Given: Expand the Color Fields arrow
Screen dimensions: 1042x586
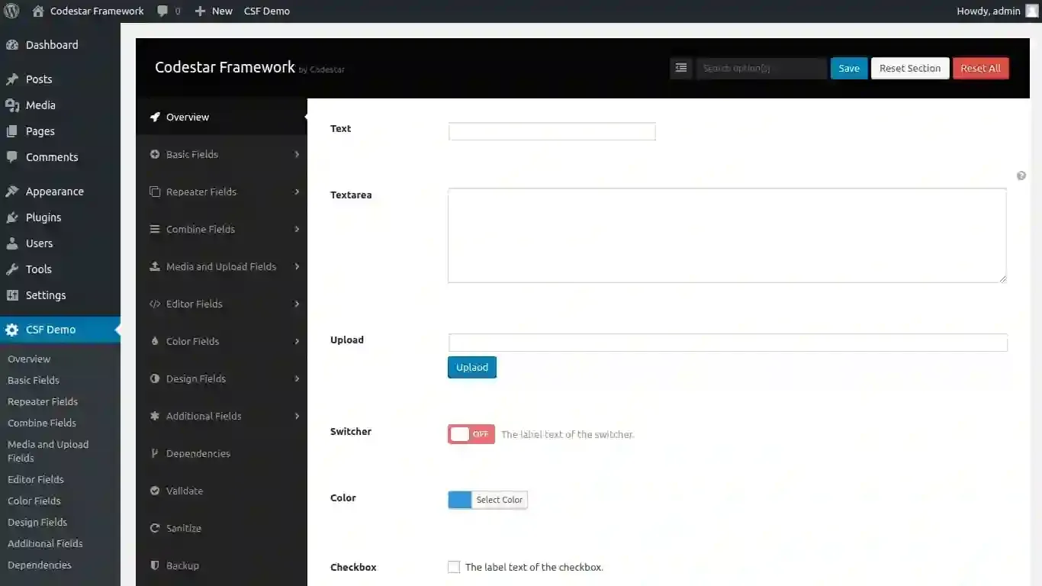Looking at the screenshot, I should (x=297, y=341).
